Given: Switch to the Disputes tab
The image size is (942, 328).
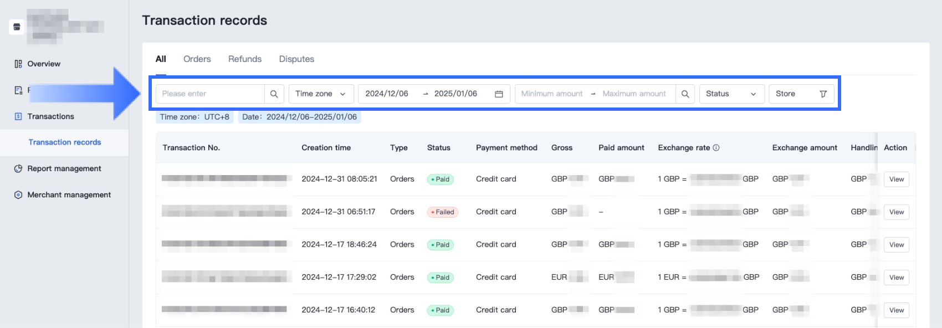Looking at the screenshot, I should (296, 59).
